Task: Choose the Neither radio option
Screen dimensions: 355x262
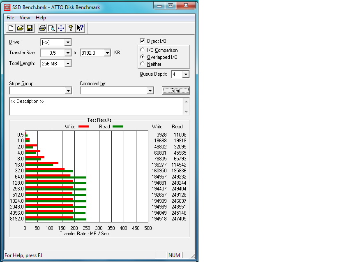Action: (143, 64)
